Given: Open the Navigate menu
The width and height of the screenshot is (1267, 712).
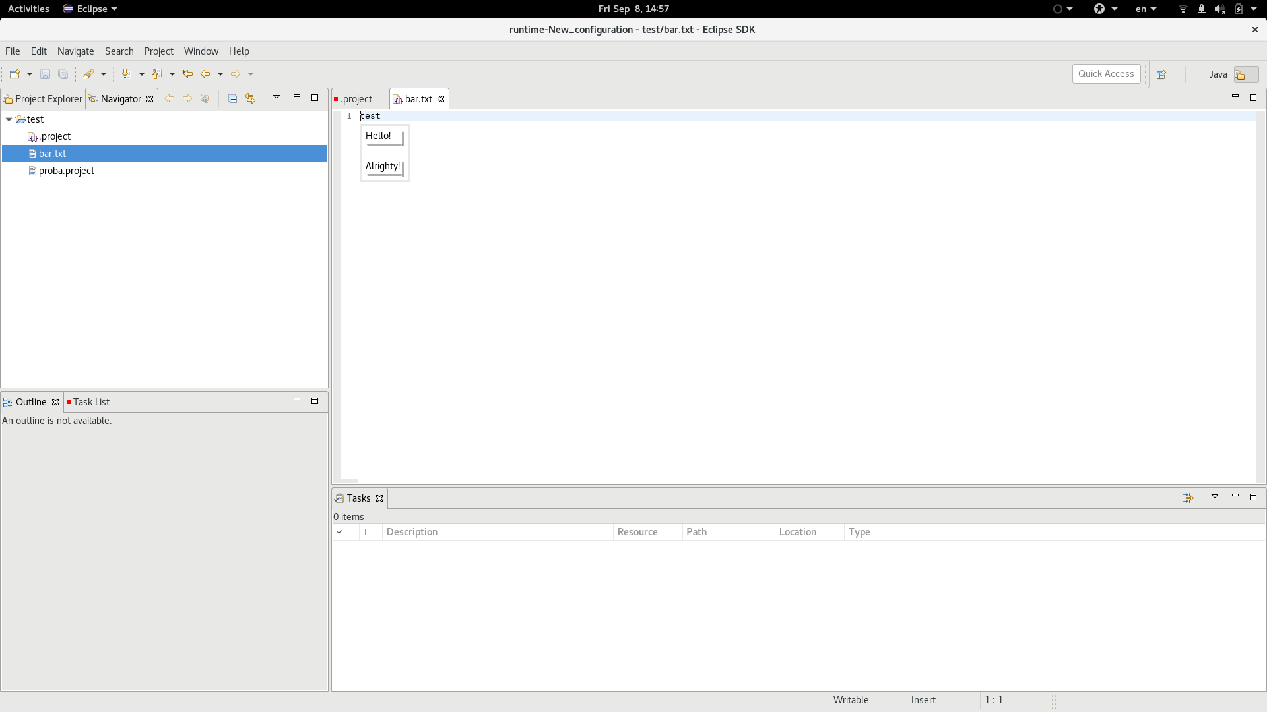Looking at the screenshot, I should (x=75, y=51).
